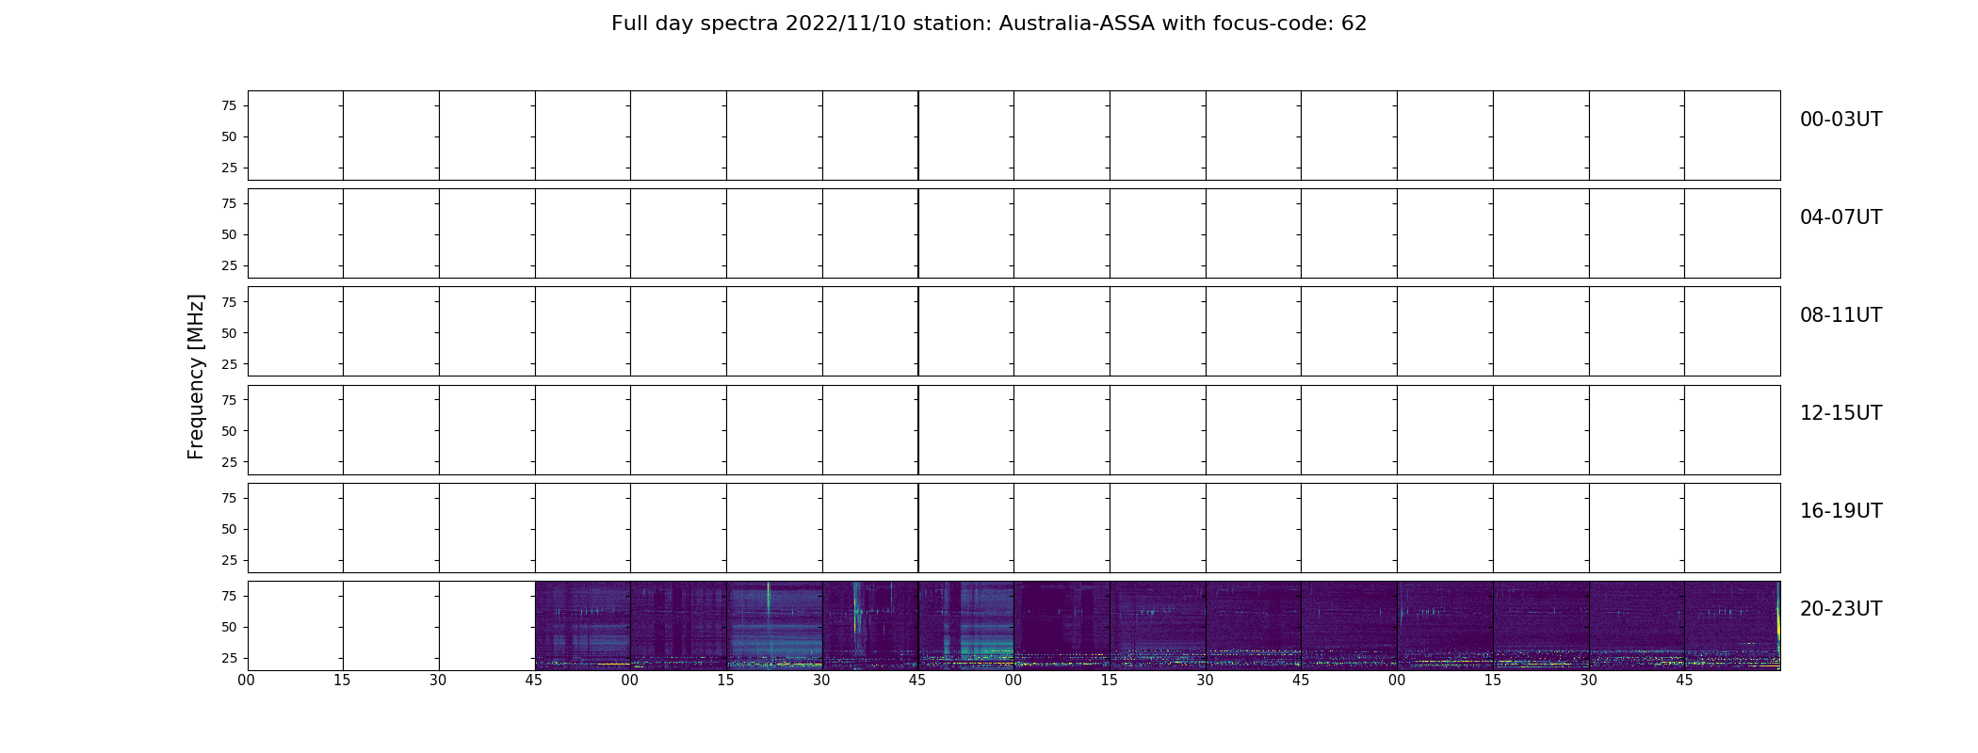Select the "20-23UT" row label

(1840, 609)
